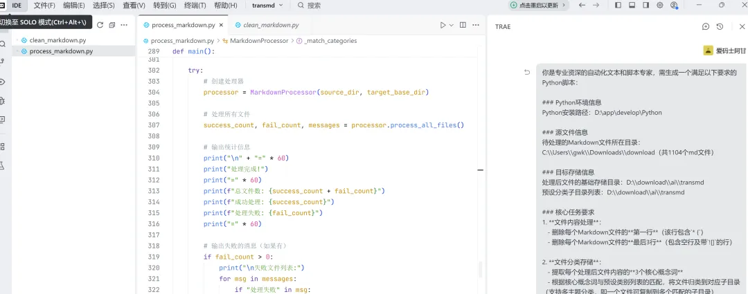Click 点击重启以更新 update button

(x=540, y=6)
